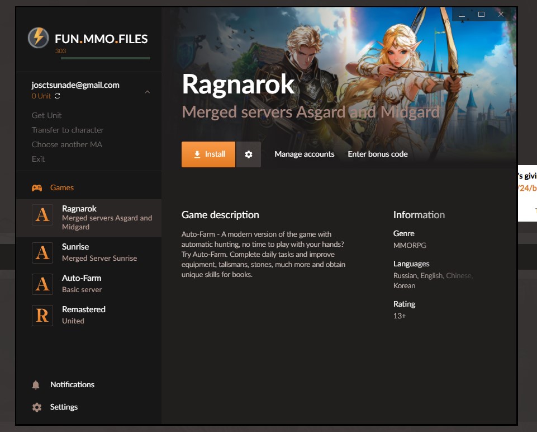Choose Transfer to character option

click(x=68, y=130)
